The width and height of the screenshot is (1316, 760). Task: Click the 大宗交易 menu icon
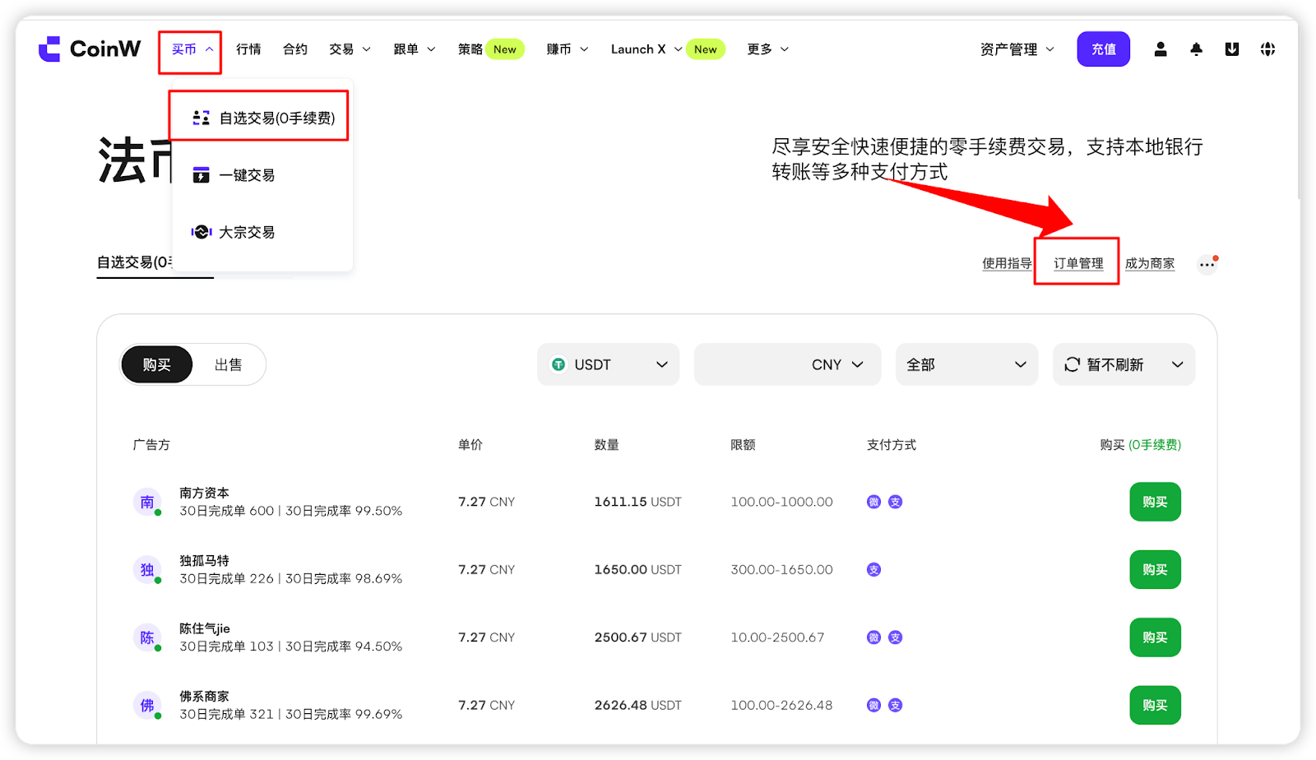201,232
